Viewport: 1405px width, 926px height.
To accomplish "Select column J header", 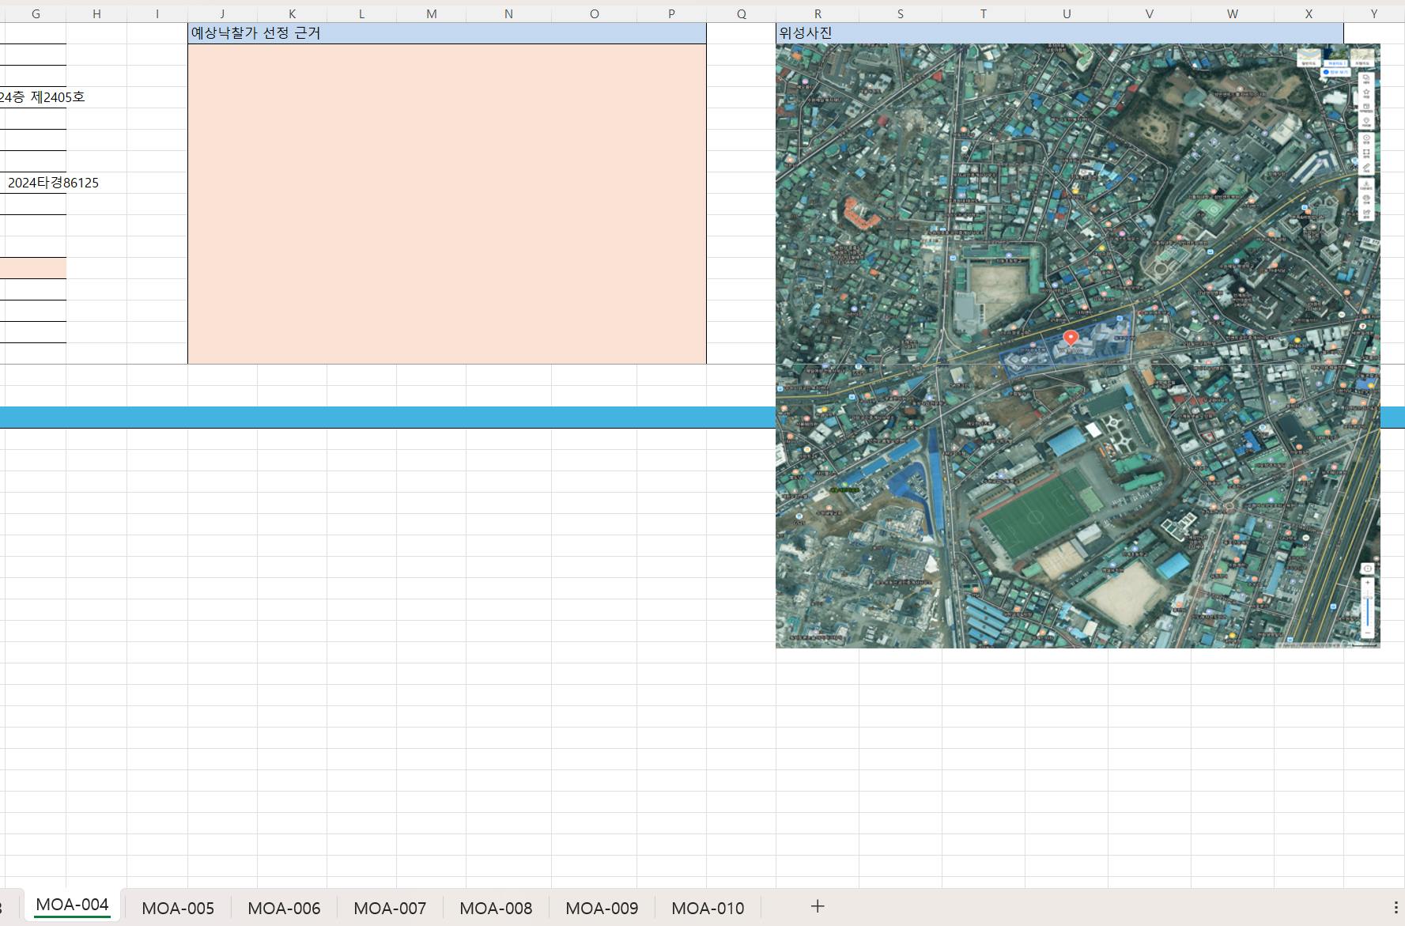I will tap(222, 13).
